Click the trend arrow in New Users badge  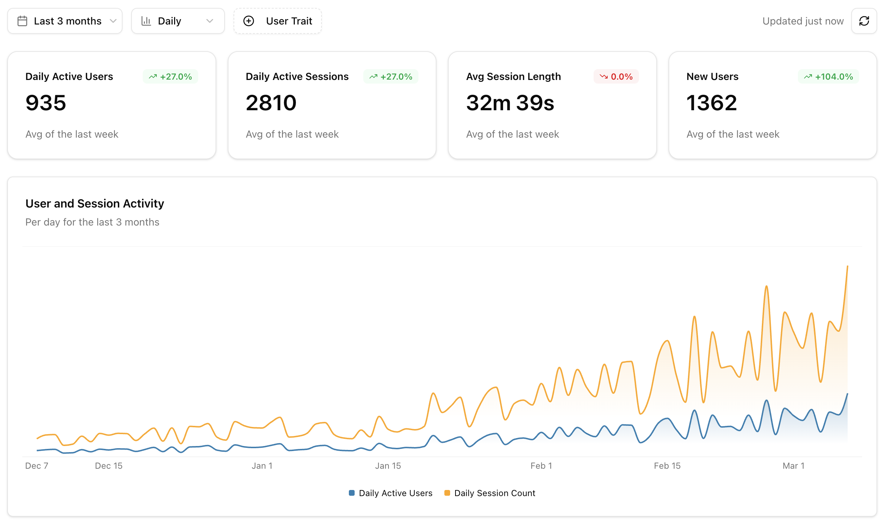click(808, 76)
